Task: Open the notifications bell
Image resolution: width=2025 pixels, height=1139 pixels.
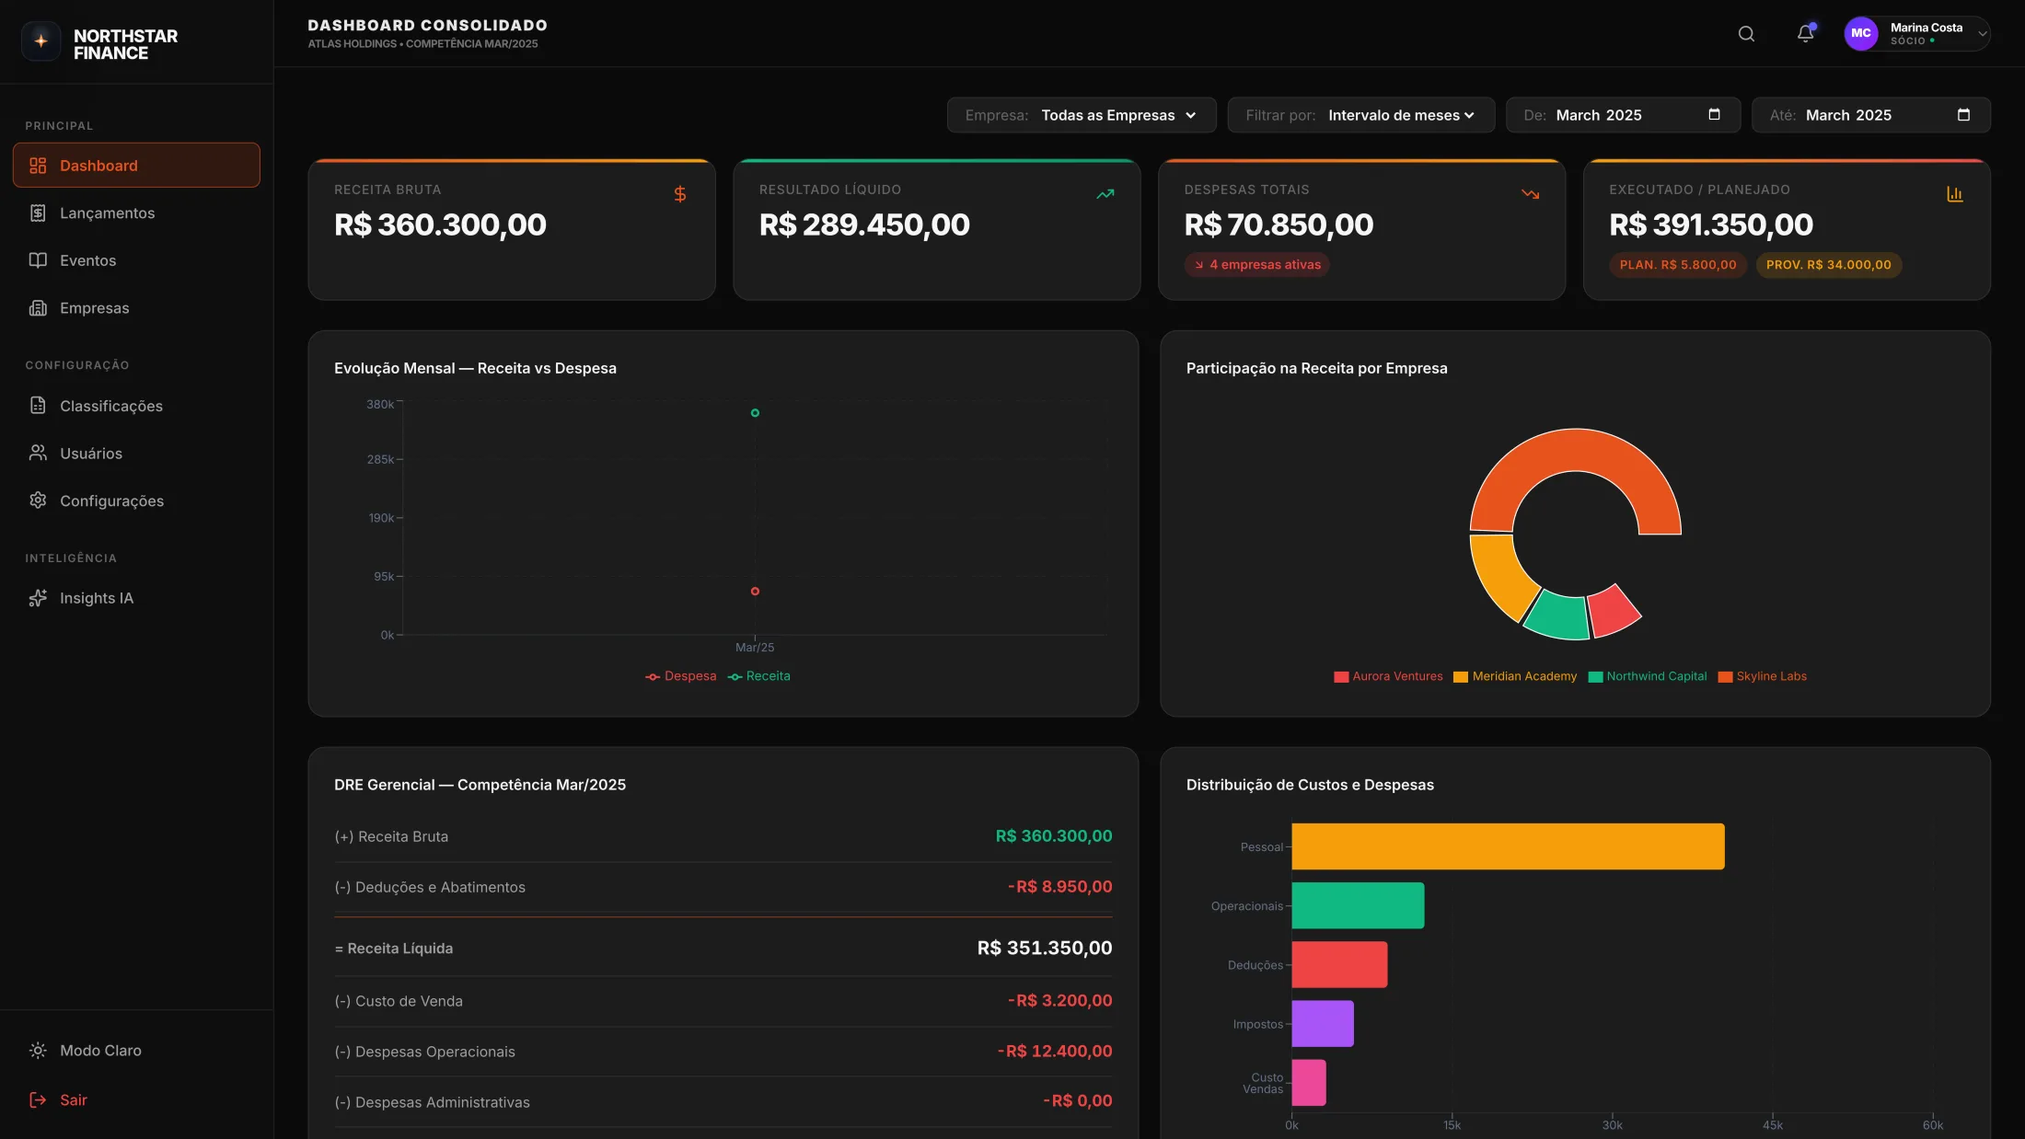Action: pyautogui.click(x=1803, y=33)
